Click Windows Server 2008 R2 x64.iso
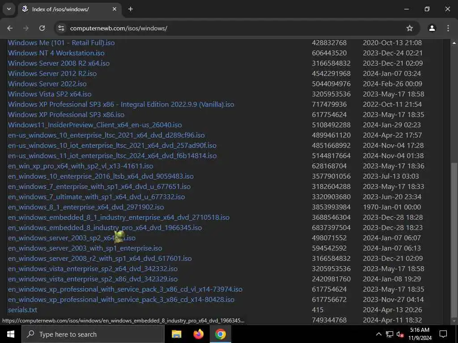This screenshot has width=458, height=343. coord(59,63)
